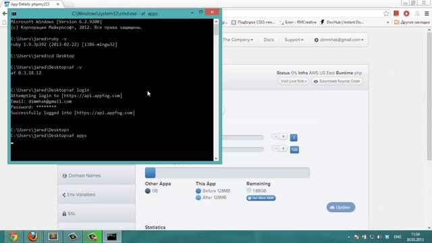The height and width of the screenshot is (243, 432).
Task: Click the 'Successfully logged into' line
Action: tap(73, 113)
